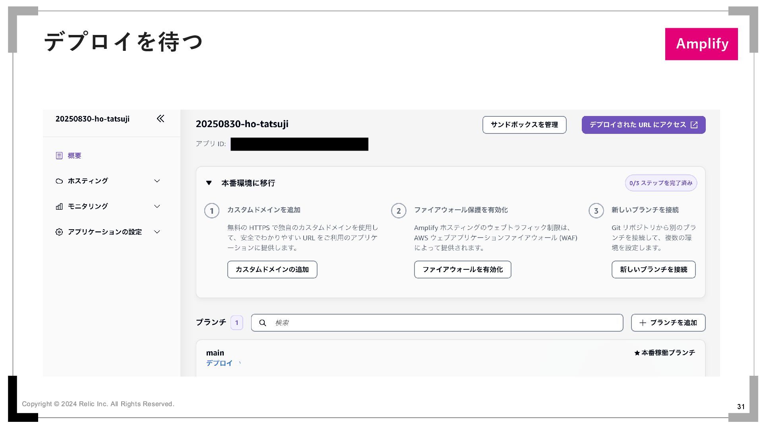Expand the モニタリング menu chevron
Screen dimensions: 763x429
click(157, 207)
